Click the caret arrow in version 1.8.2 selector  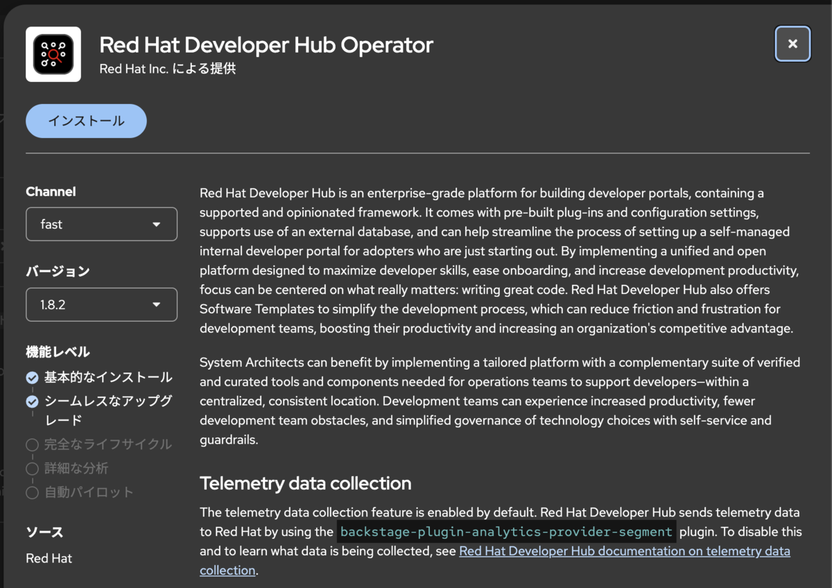pos(156,304)
